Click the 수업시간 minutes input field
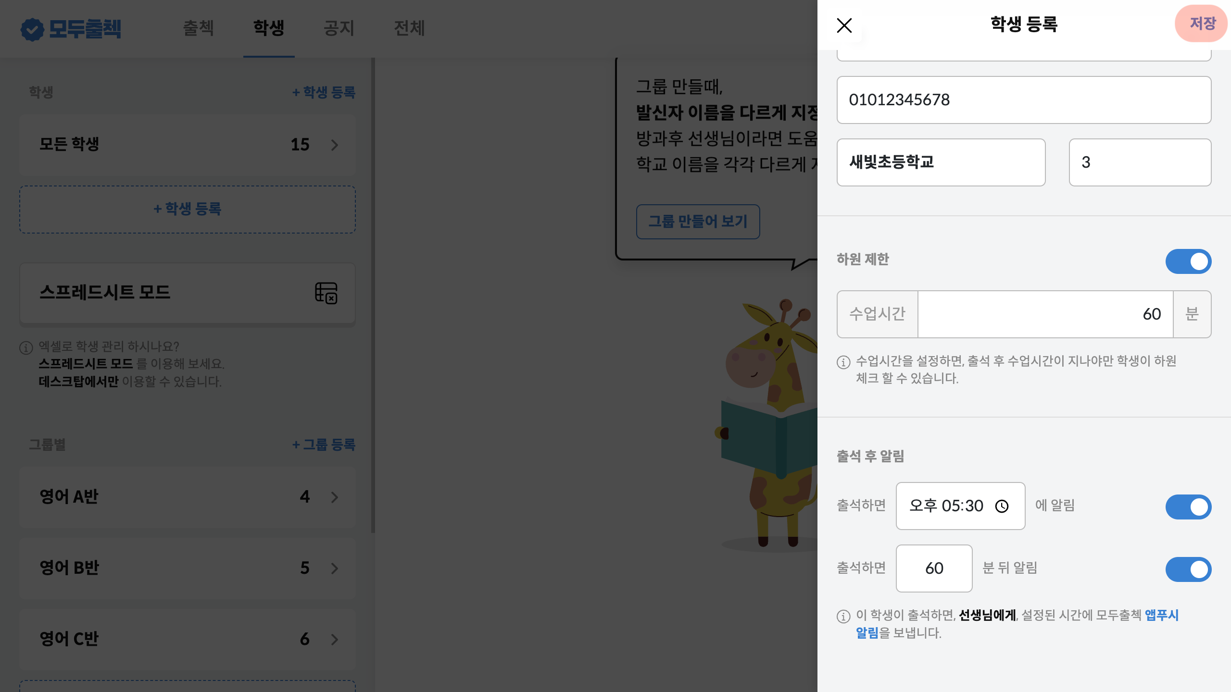 1044,314
